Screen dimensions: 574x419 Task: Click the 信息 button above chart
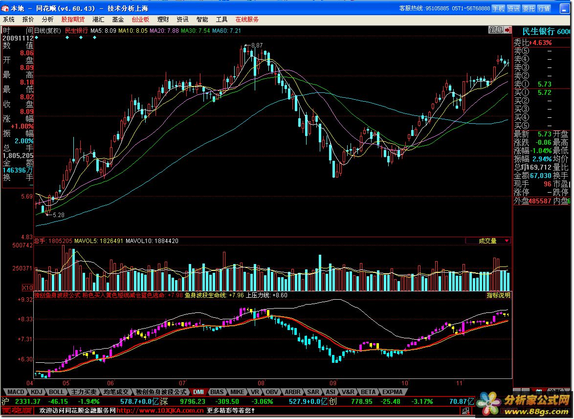click(x=496, y=30)
